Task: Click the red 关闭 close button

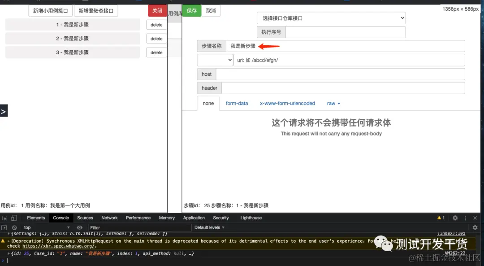Action: pyautogui.click(x=157, y=10)
